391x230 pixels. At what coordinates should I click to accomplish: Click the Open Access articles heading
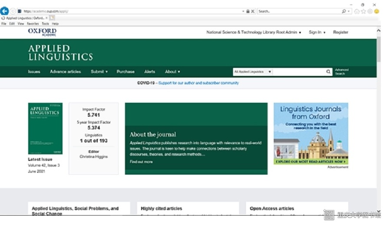(272, 208)
